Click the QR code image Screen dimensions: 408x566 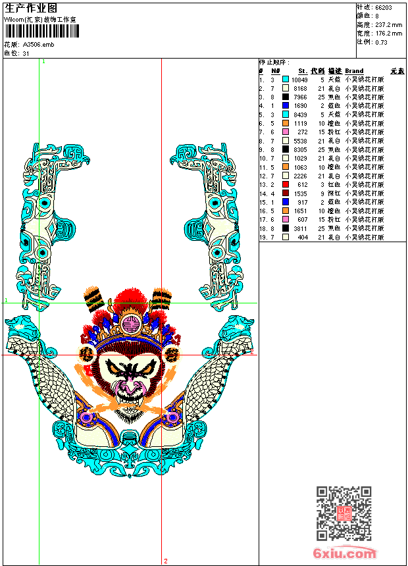(344, 513)
